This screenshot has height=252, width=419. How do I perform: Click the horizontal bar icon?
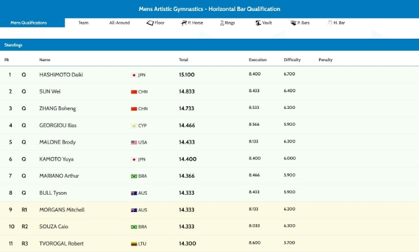tap(330, 23)
